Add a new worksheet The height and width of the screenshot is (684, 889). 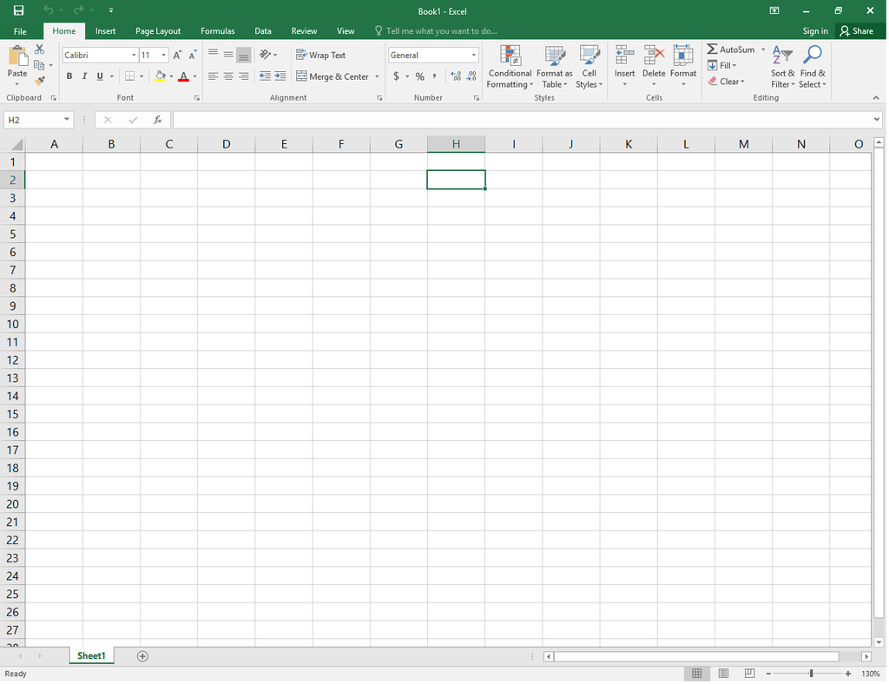point(142,655)
